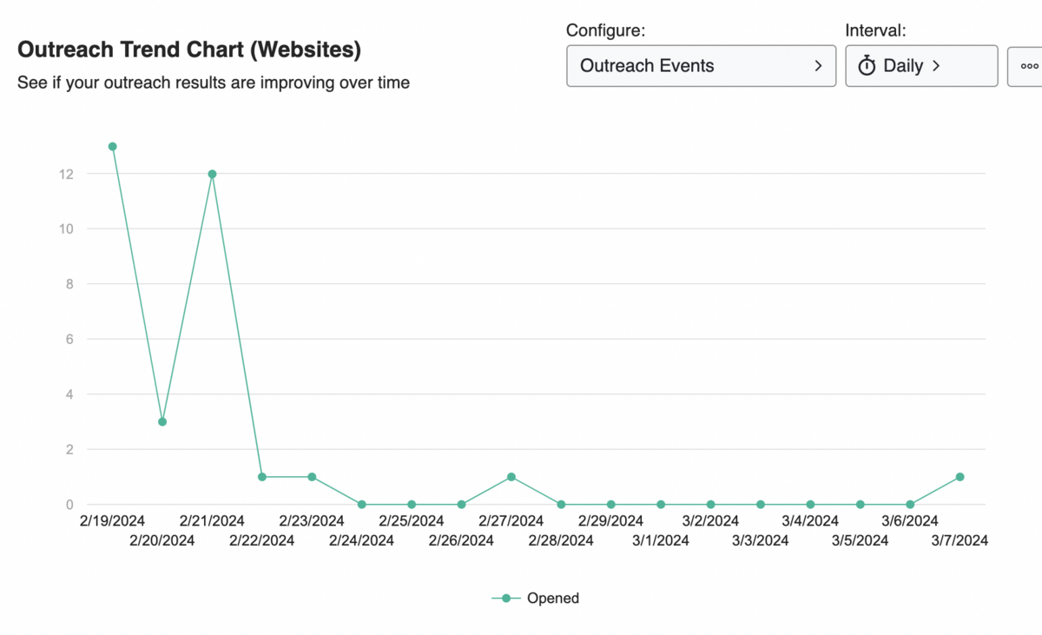
Task: Select the data point marker on 2/27/2024
Action: click(x=511, y=476)
